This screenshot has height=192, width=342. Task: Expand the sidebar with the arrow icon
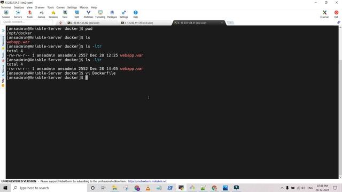[x=3, y=31]
